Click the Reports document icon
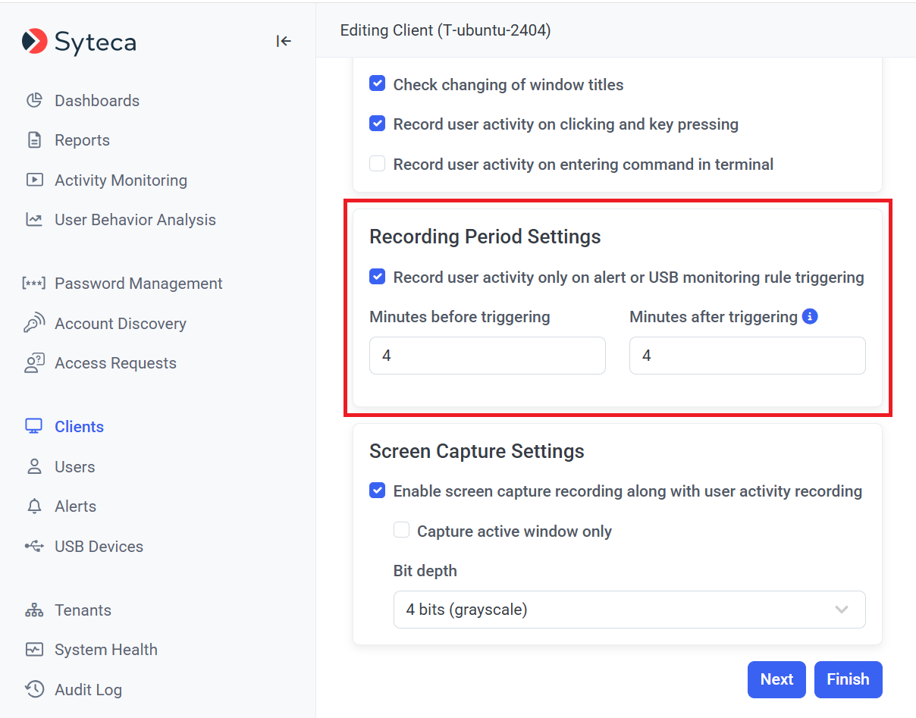This screenshot has height=718, width=916. click(x=34, y=140)
